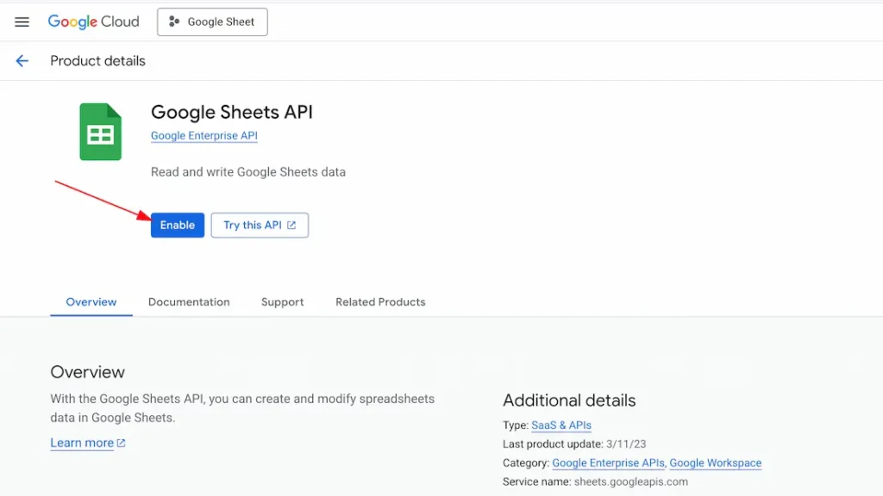The height and width of the screenshot is (496, 883).
Task: Click the external-link icon beside Try this API
Action: coord(291,226)
